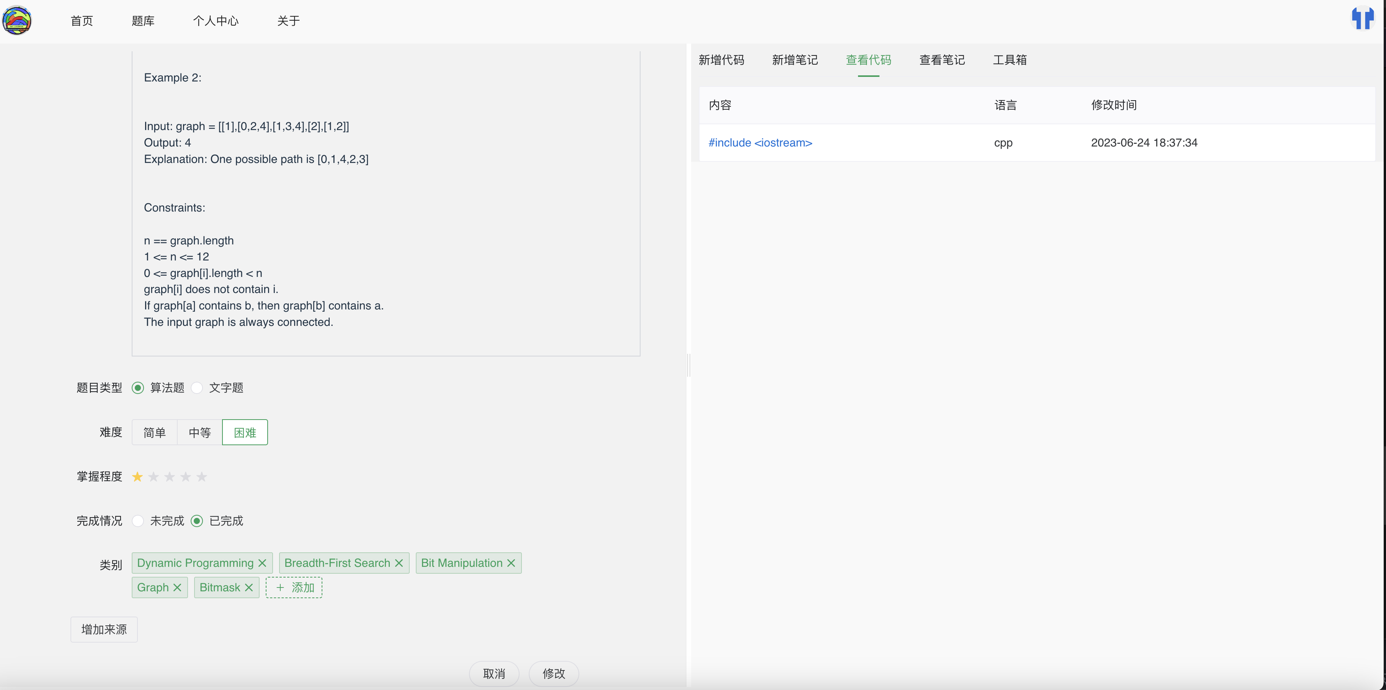The image size is (1386, 690).
Task: Open the user avatar icon at top-right
Action: [1362, 18]
